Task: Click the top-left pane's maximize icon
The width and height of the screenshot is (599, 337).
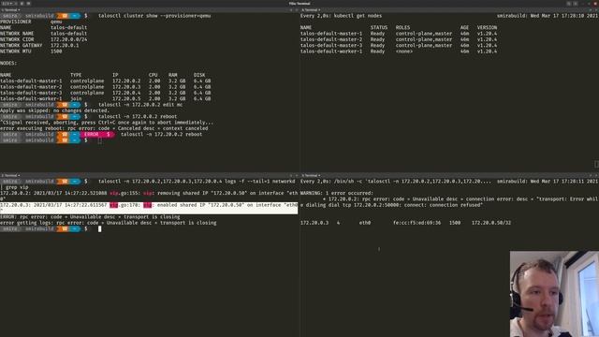Action: [x=291, y=10]
